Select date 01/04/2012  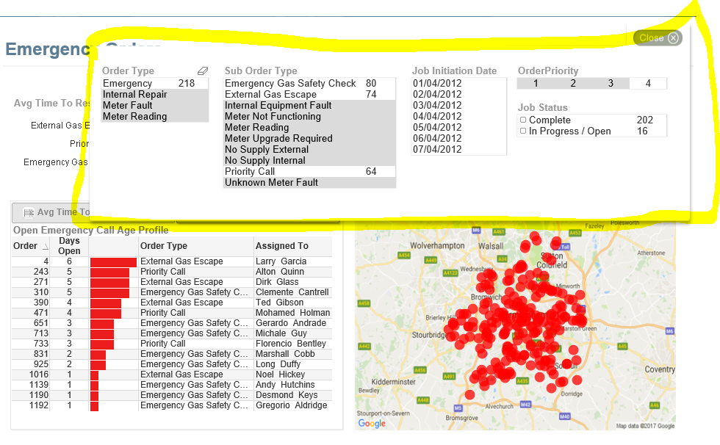click(458, 84)
